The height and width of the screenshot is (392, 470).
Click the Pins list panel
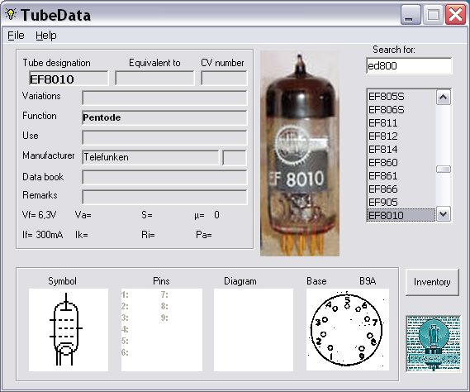point(162,330)
